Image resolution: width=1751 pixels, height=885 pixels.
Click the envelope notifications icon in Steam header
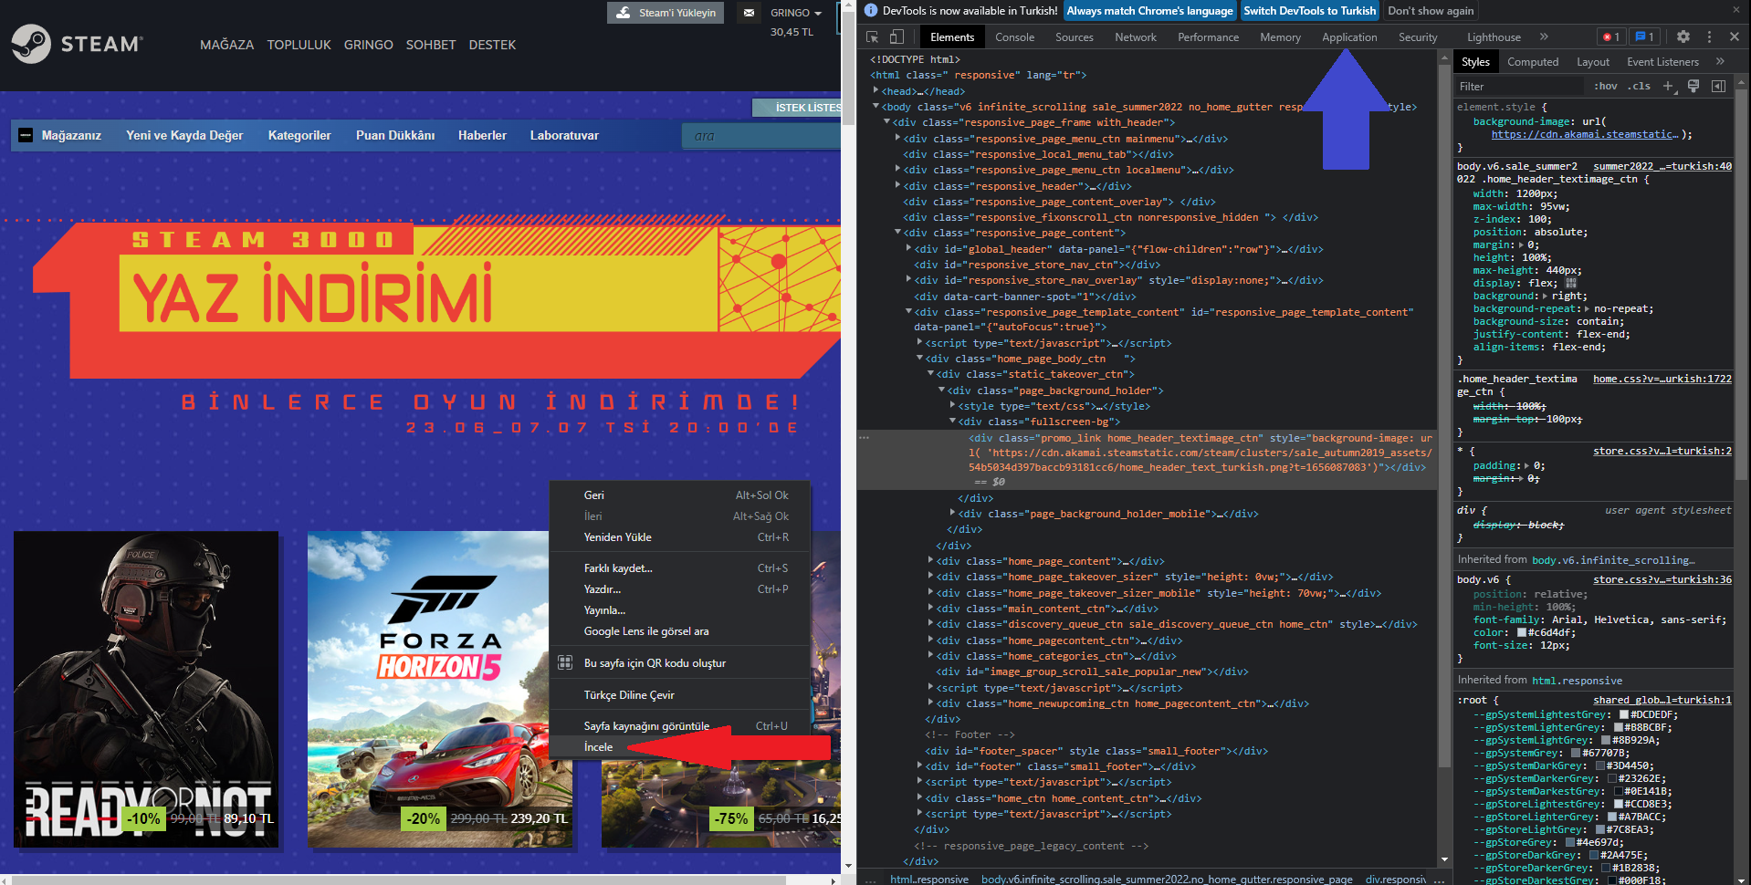pyautogui.click(x=749, y=13)
